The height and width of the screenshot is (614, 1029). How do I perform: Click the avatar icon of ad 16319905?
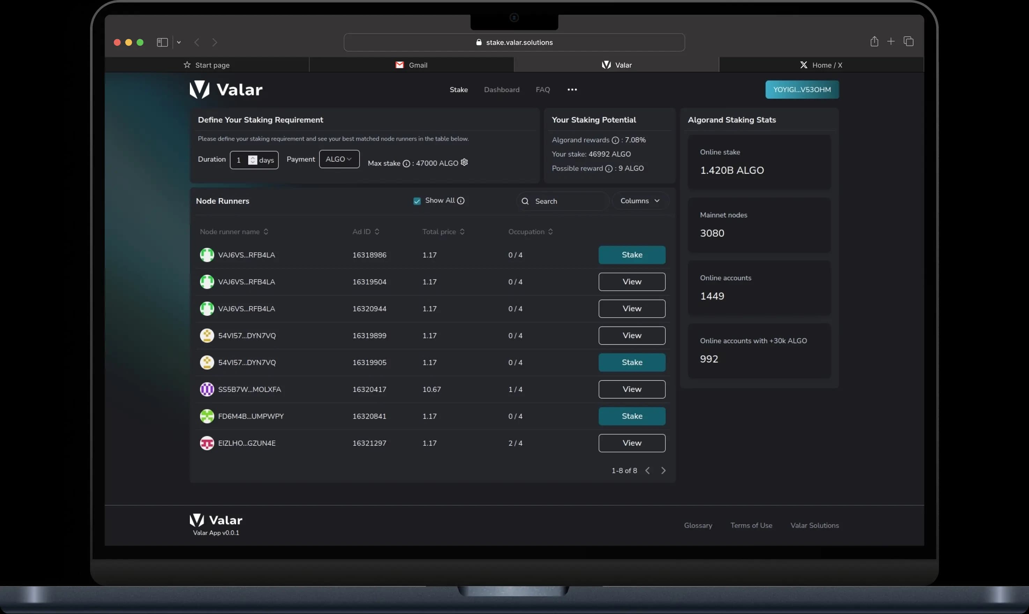point(207,362)
